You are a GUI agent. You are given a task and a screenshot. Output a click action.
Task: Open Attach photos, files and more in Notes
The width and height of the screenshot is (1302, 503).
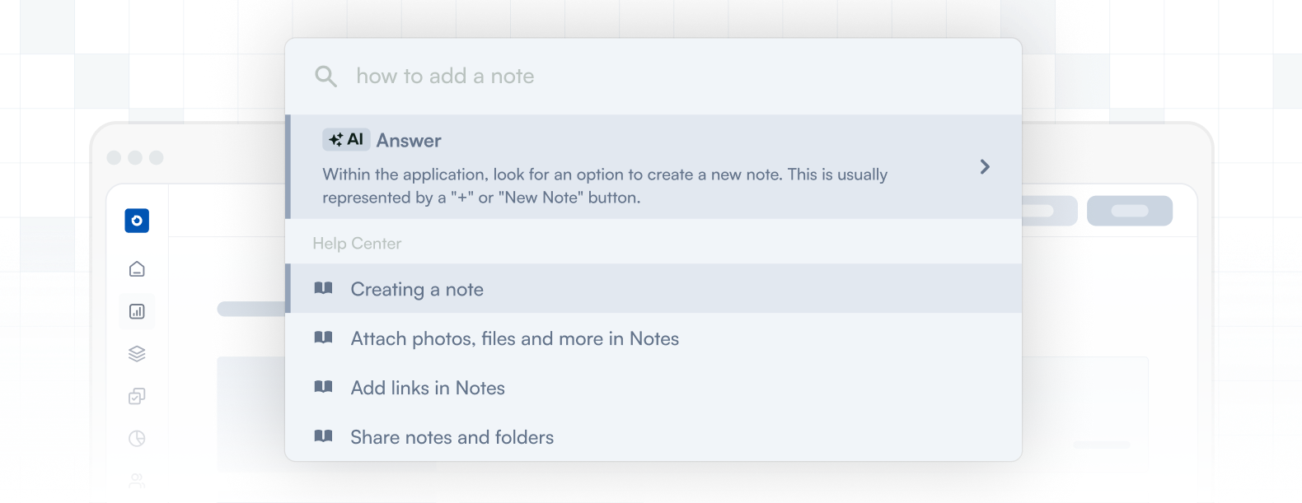(x=514, y=338)
